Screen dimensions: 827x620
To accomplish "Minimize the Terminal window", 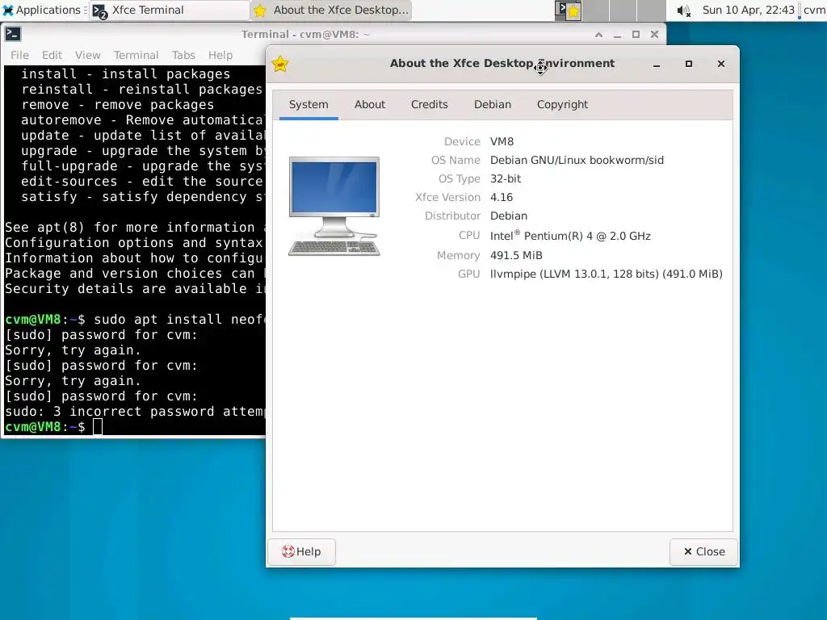I will [x=617, y=35].
